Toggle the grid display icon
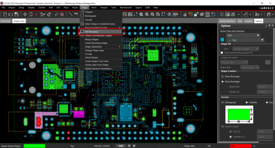The width and height of the screenshot is (275, 148). [185, 15]
